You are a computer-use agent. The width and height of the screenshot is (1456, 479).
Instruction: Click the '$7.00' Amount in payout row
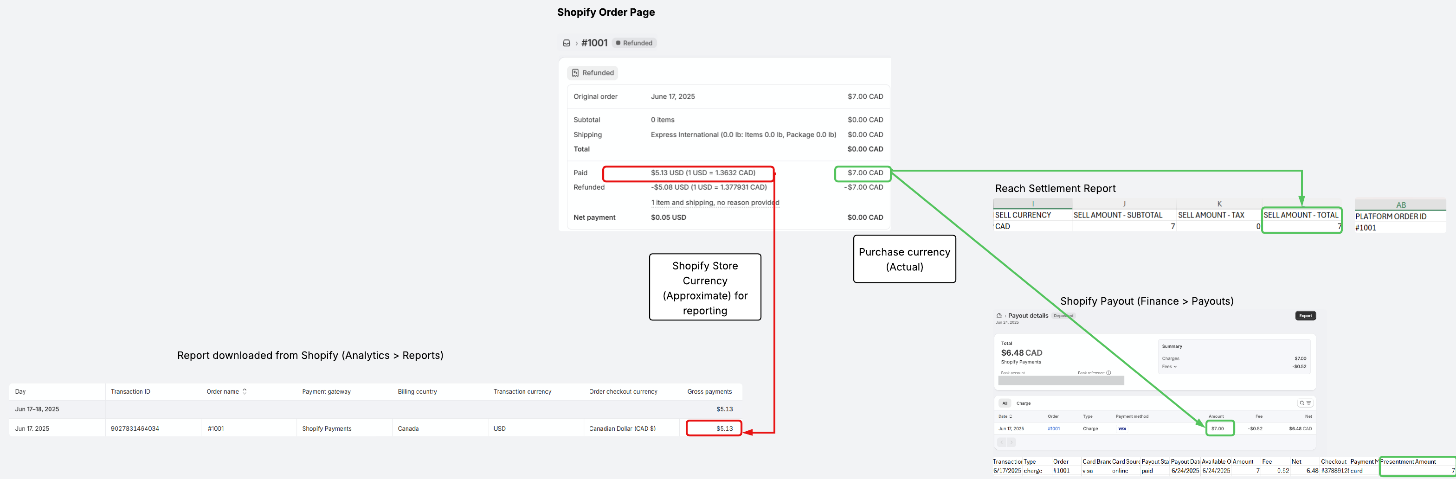click(x=1218, y=429)
